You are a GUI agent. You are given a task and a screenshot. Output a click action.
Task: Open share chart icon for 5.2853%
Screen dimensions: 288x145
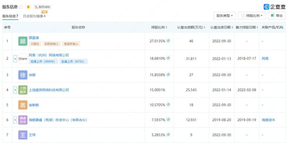pos(168,135)
